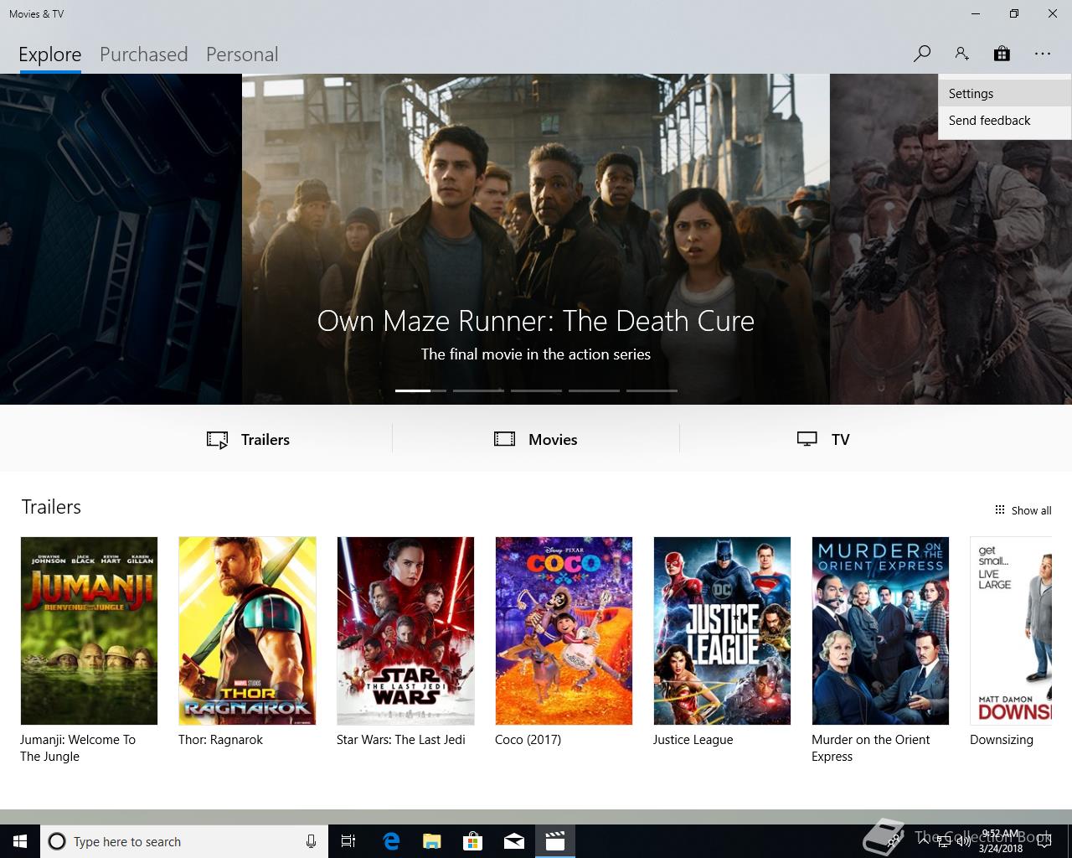Click the Cortana circle icon
The width and height of the screenshot is (1072, 858).
coord(57,841)
